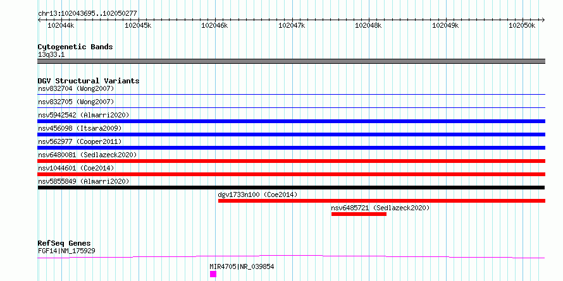563x281 pixels.
Task: Click the nsv562977 (Cooper2011) label text
Action: (x=80, y=141)
